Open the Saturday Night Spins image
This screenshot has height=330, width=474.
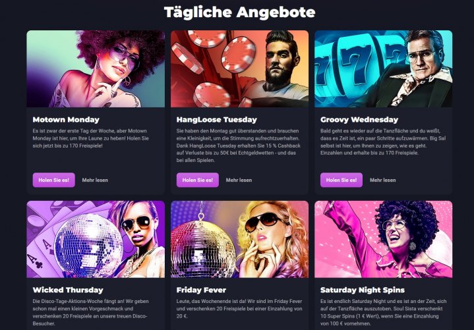pos(383,239)
